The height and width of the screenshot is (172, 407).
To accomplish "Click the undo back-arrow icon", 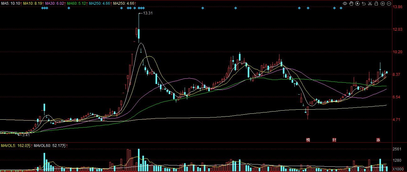I will [x=364, y=3].
